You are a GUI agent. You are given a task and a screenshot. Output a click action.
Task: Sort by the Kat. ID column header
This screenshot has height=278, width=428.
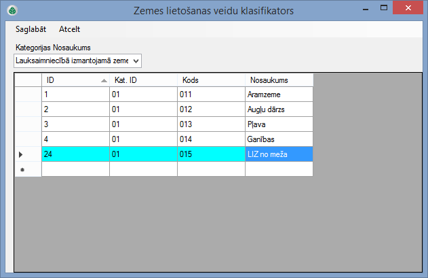tap(143, 80)
